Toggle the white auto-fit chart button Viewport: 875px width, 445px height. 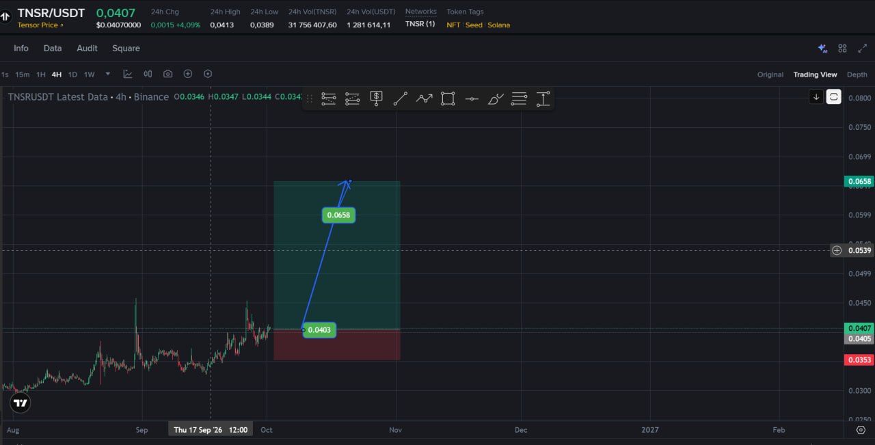point(833,97)
